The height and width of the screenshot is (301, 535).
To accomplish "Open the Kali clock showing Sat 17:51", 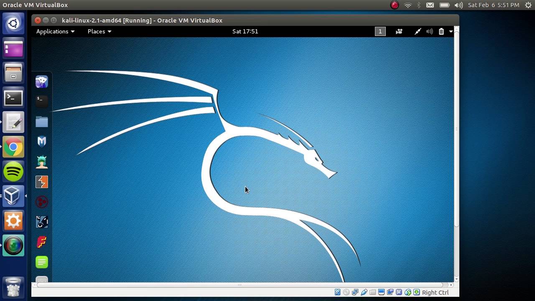I will [245, 31].
